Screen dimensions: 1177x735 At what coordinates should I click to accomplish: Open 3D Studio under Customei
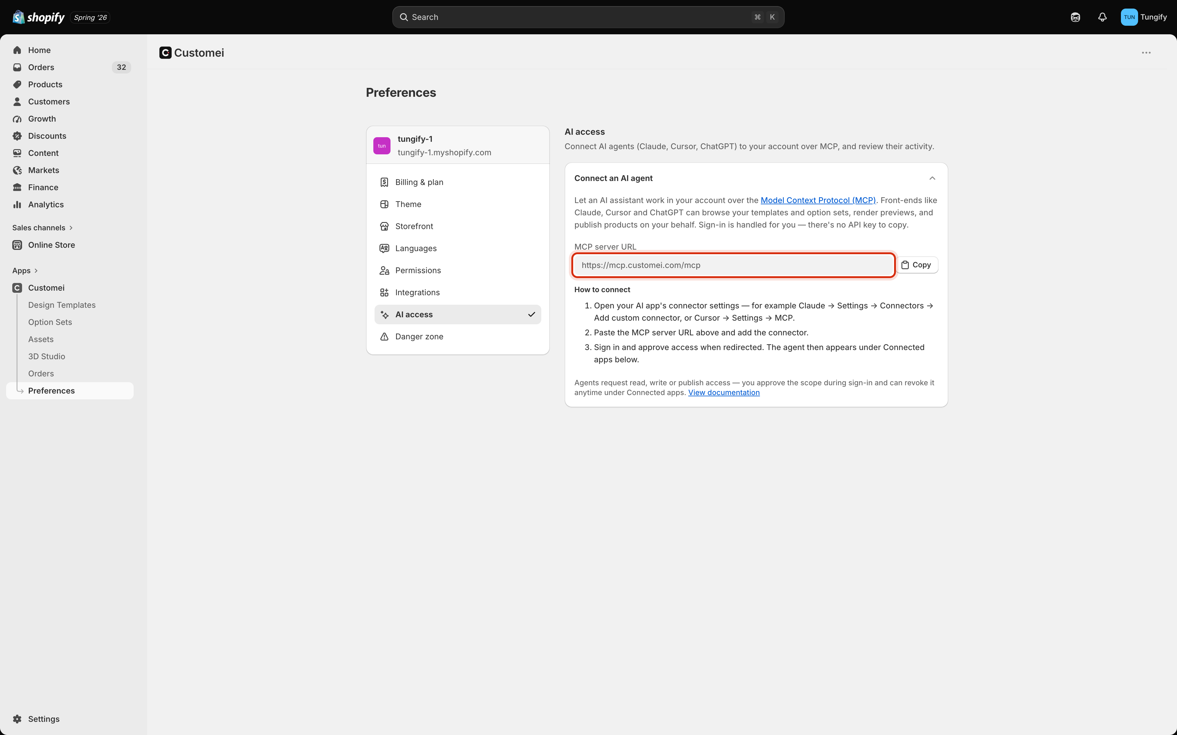pyautogui.click(x=47, y=356)
